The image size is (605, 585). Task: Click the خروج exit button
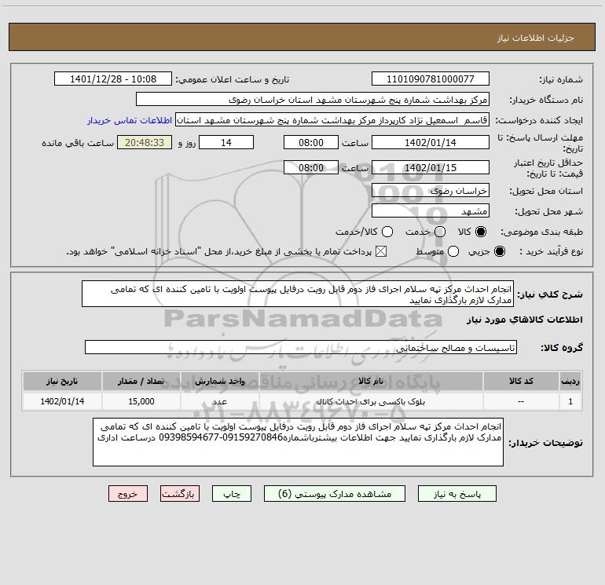128,494
